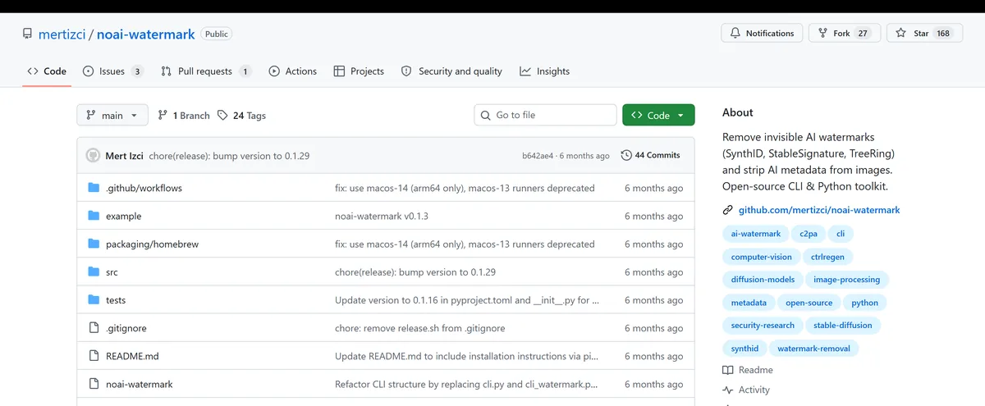Open the Activity link in About
The width and height of the screenshot is (985, 406).
click(x=746, y=390)
